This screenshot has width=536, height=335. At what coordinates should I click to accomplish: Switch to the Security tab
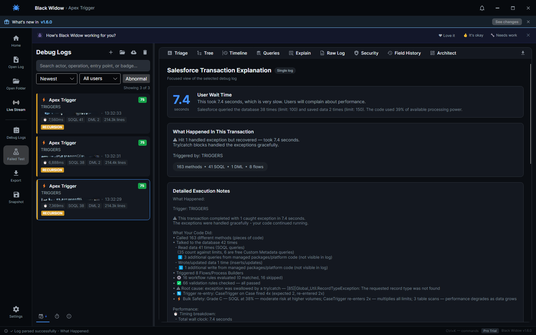pyautogui.click(x=366, y=53)
